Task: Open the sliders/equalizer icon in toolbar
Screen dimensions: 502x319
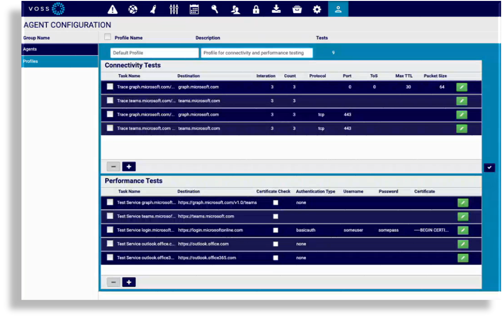Action: pyautogui.click(x=174, y=10)
